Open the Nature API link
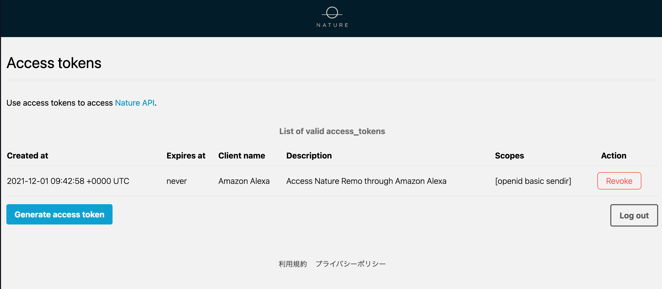Screen dimensions: 662x289 click(x=135, y=103)
